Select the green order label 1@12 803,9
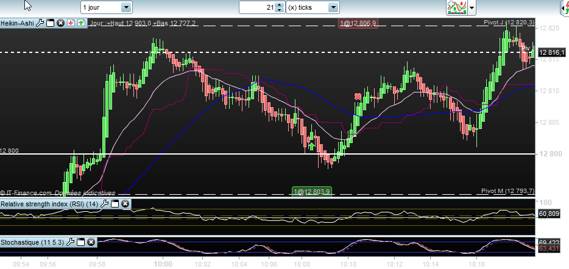Screen dimensions: 569x269 pos(312,192)
